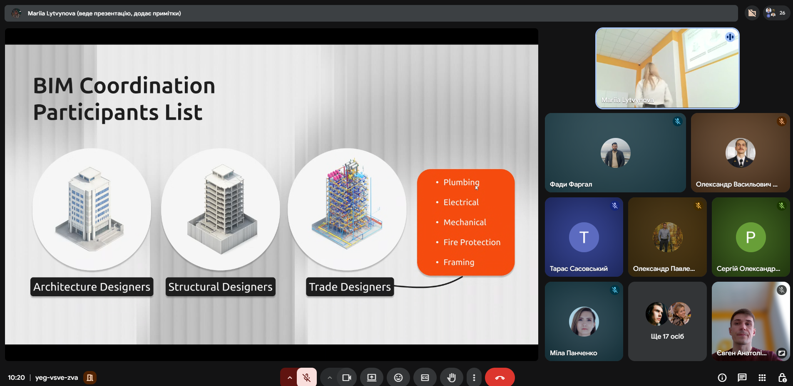Click the colorful trade systems model image
This screenshot has width=793, height=386.
tap(347, 209)
